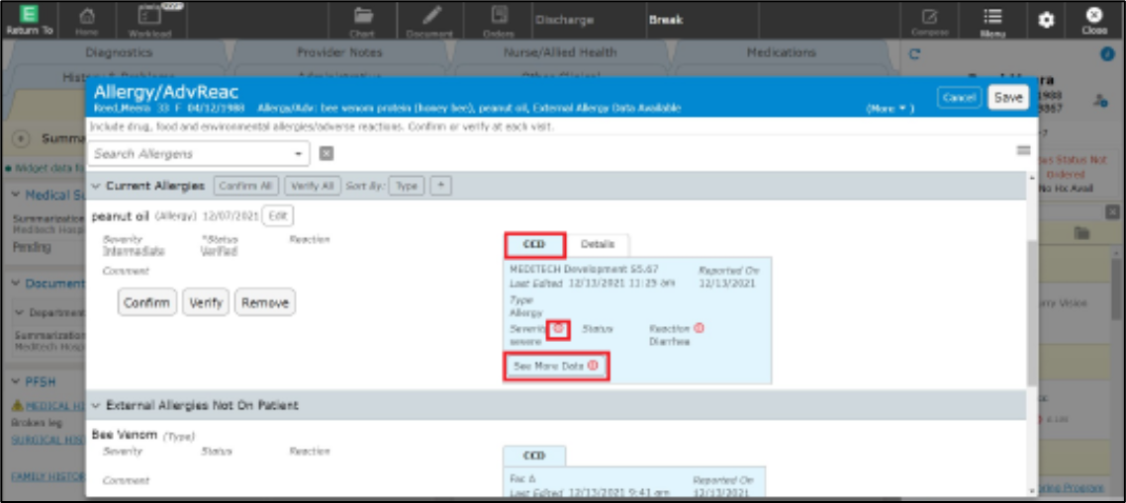The image size is (1126, 503).
Task: Open the Search Allergens dropdown
Action: tap(299, 154)
